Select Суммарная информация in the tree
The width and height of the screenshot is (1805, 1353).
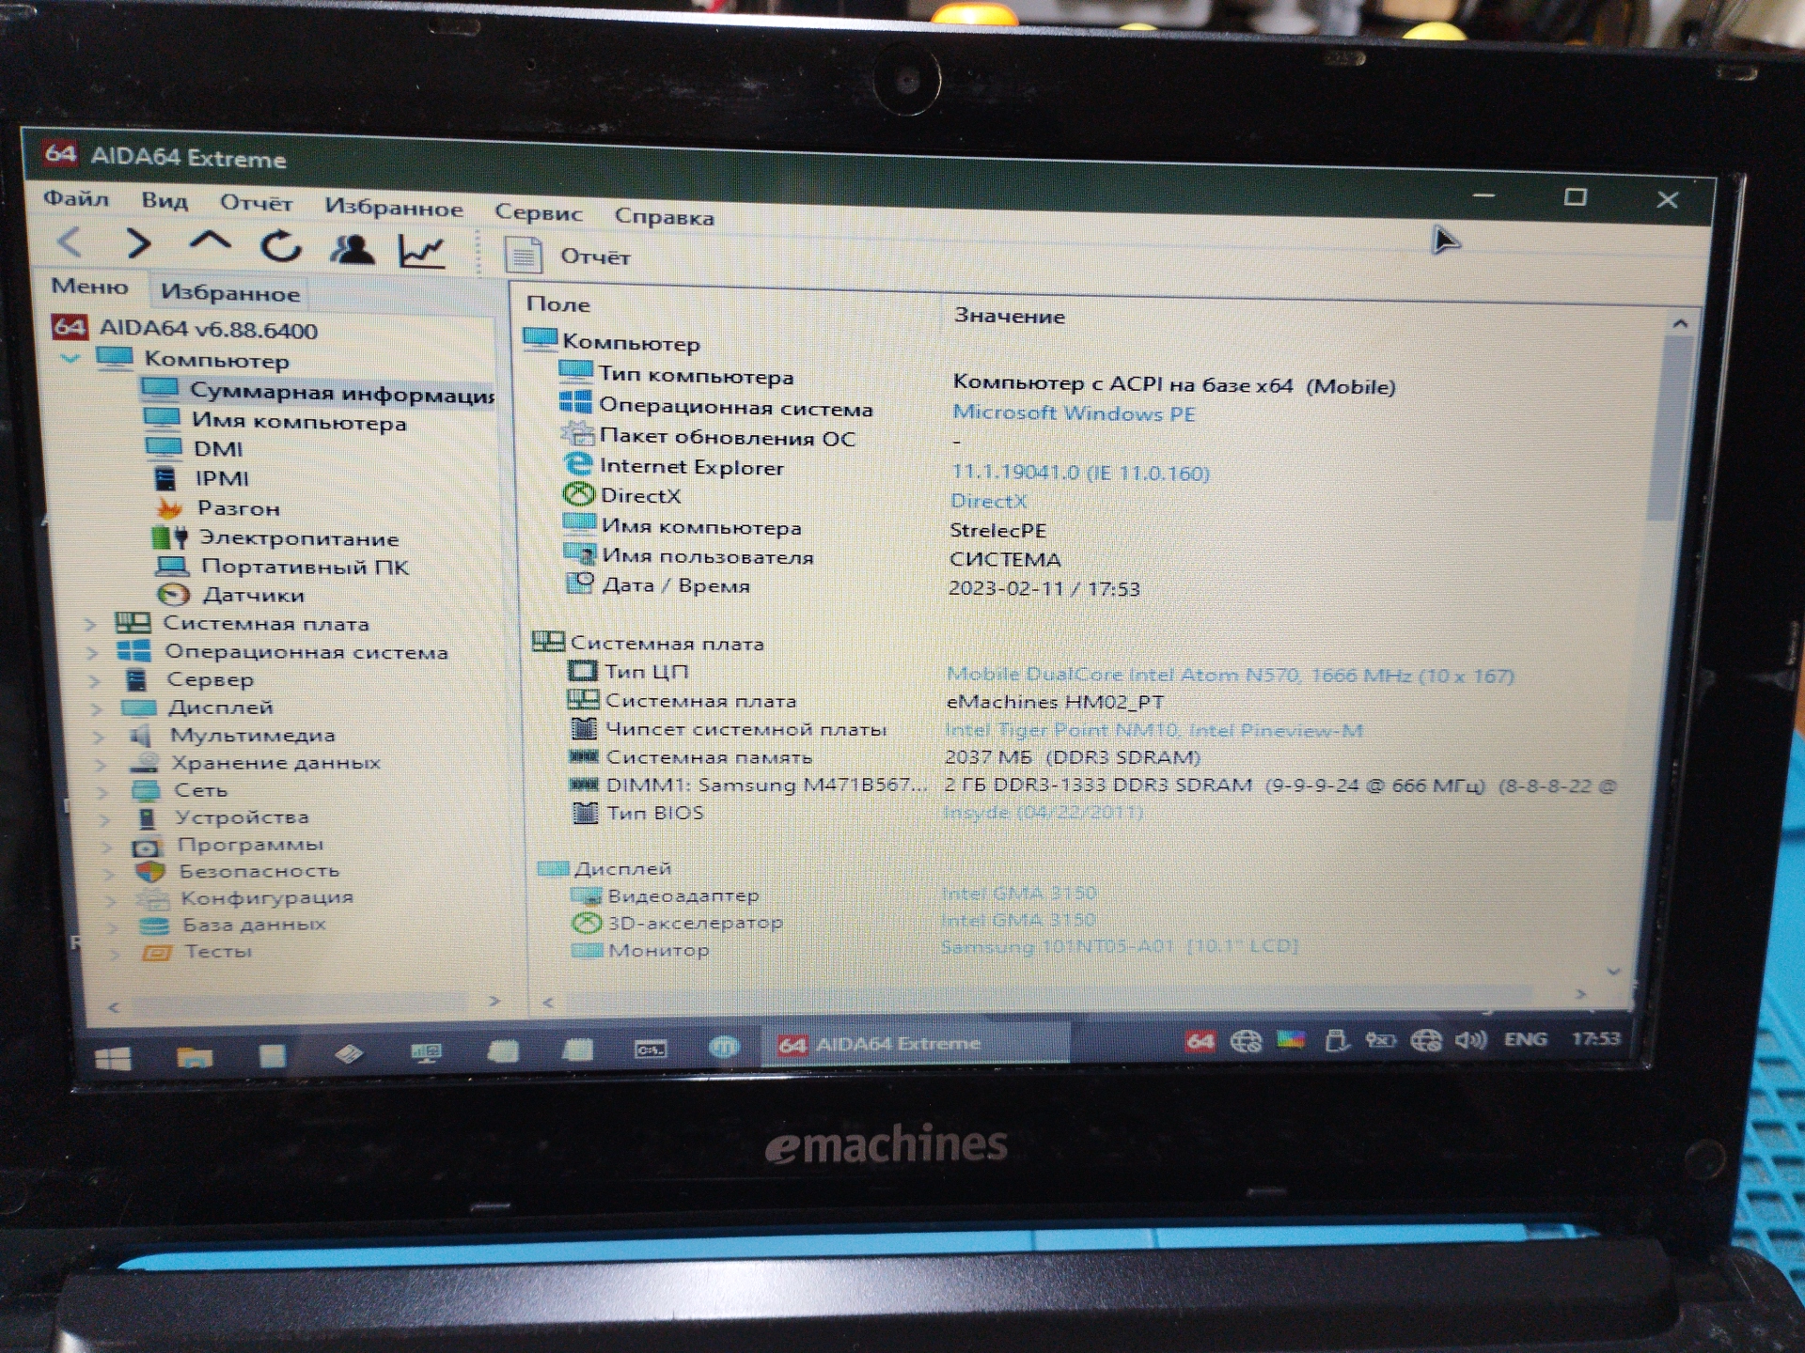click(x=318, y=392)
